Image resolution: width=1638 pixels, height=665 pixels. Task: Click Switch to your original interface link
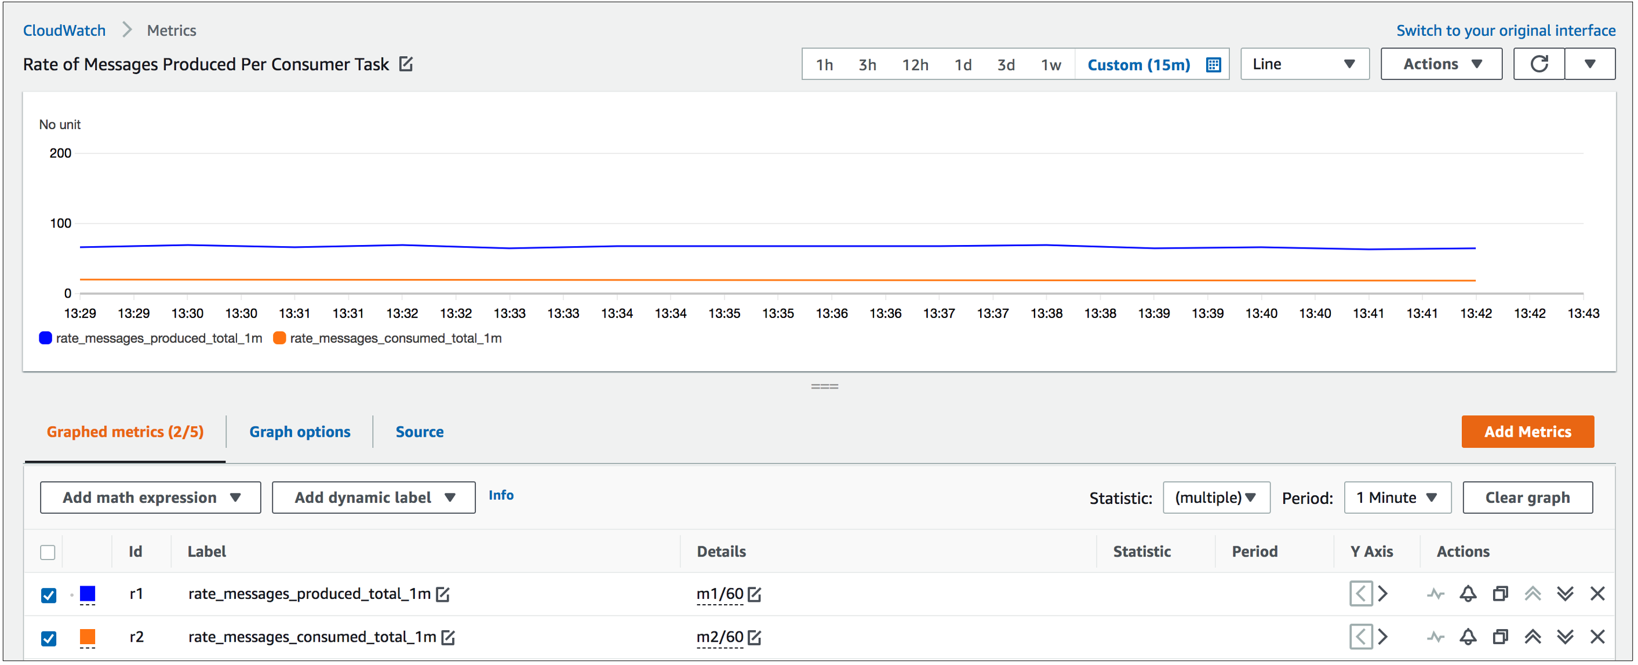tap(1505, 31)
